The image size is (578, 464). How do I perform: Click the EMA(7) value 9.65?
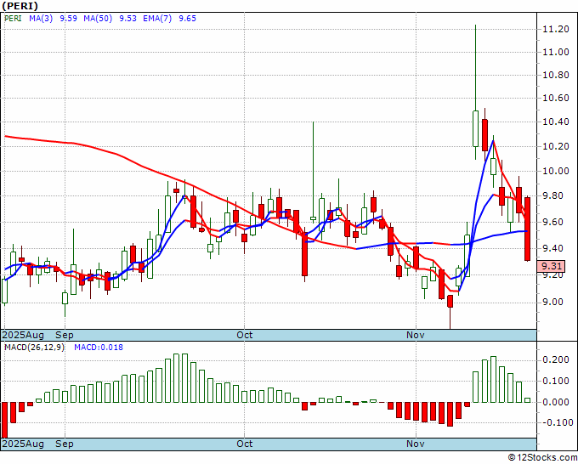coord(187,19)
